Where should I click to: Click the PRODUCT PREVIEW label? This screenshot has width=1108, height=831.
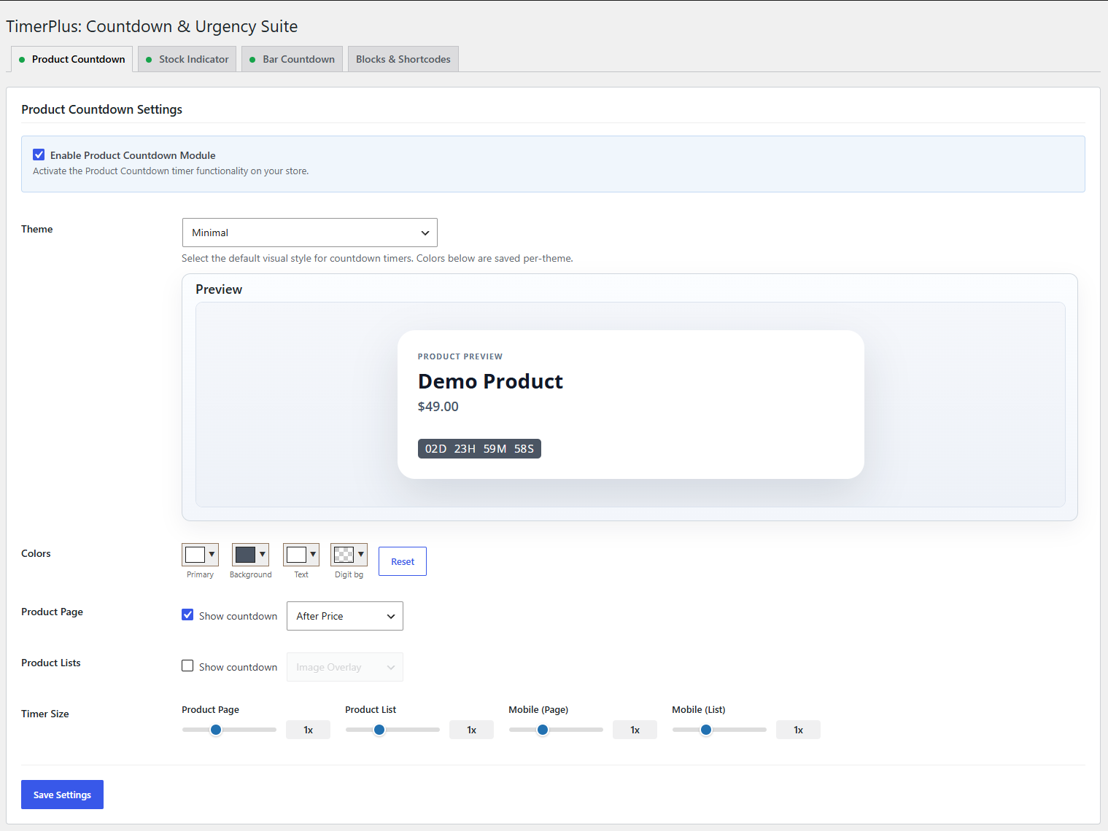460,356
